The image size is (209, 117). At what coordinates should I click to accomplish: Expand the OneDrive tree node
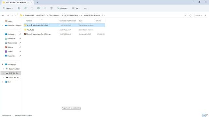point(3,25)
